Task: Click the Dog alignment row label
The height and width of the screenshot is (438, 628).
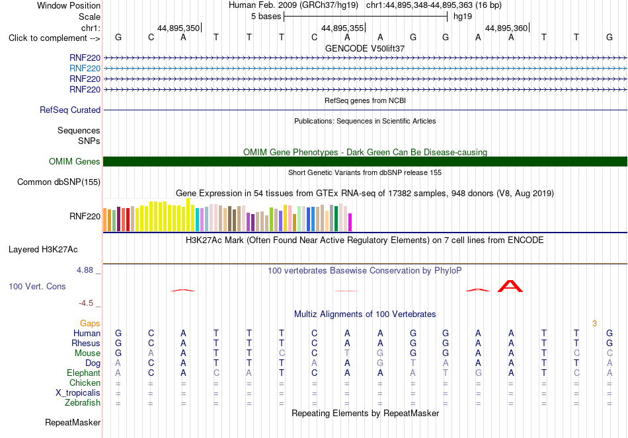Action: [x=93, y=363]
